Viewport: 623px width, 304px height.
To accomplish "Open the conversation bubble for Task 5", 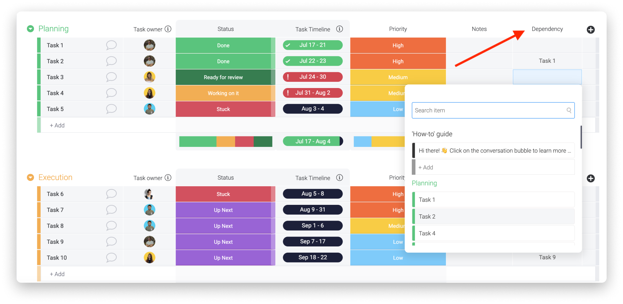I will click(111, 109).
